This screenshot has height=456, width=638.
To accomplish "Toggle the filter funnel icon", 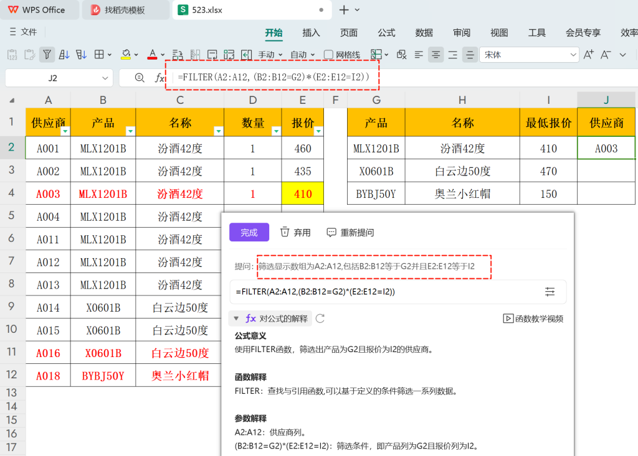I will [x=47, y=55].
